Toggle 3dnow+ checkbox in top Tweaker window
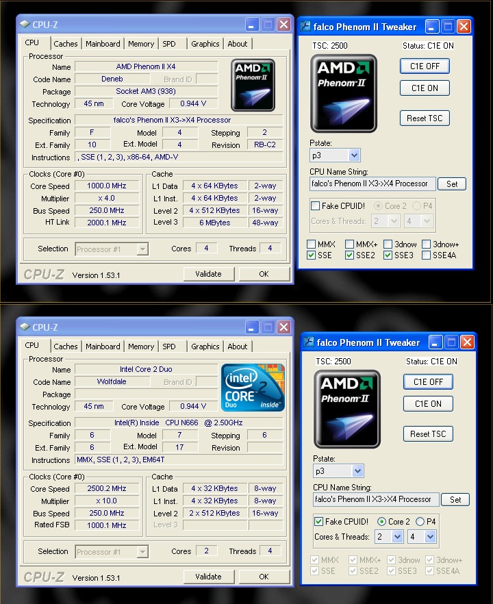The height and width of the screenshot is (604, 493). [x=426, y=244]
